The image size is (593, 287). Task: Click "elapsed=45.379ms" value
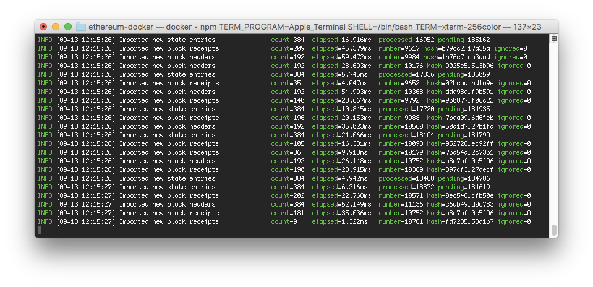click(341, 48)
